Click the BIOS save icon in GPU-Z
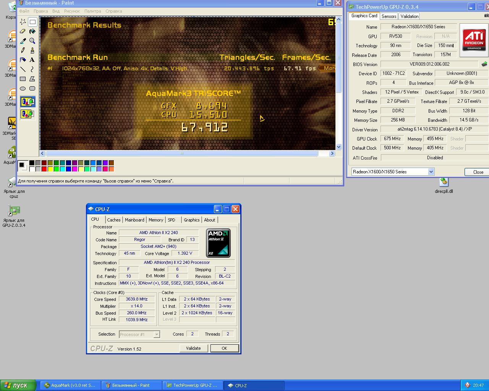Screen dimensions: 489x391 pyautogui.click(x=484, y=64)
